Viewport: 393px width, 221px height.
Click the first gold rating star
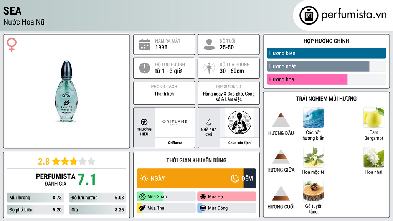pos(56,161)
